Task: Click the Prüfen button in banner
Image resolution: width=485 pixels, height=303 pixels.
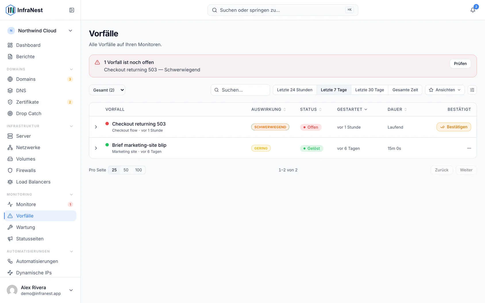Action: 460,63
